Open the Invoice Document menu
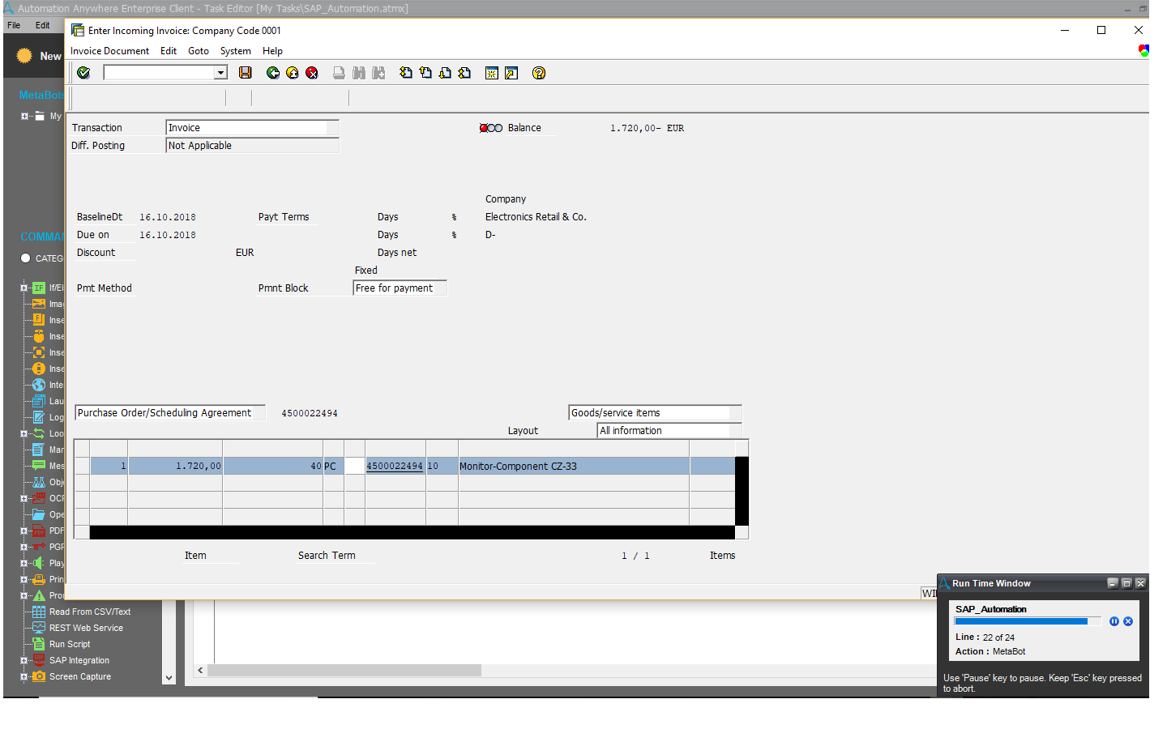 [109, 51]
